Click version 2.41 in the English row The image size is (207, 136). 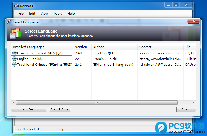[78, 59]
